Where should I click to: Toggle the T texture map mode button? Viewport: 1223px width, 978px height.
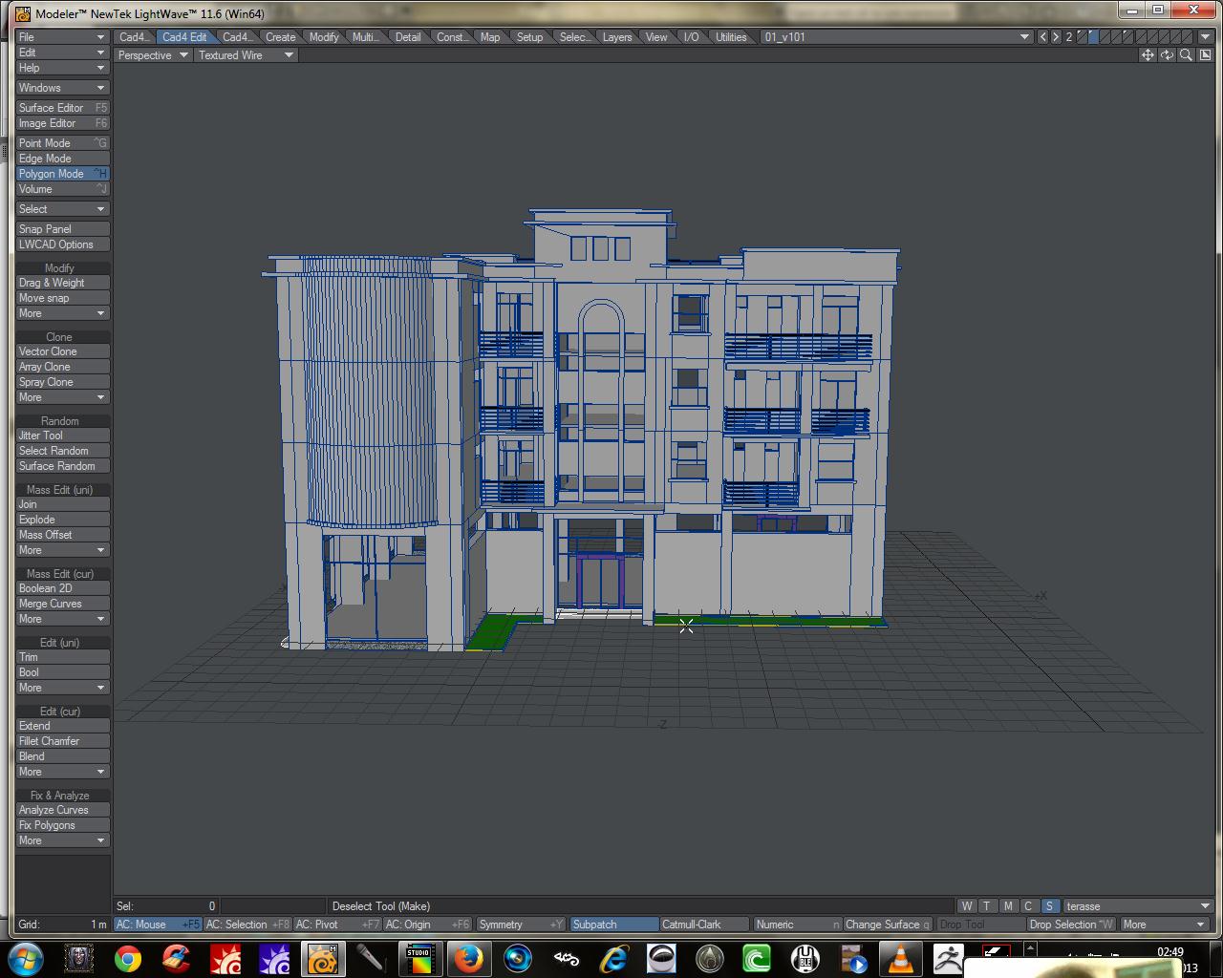[987, 906]
